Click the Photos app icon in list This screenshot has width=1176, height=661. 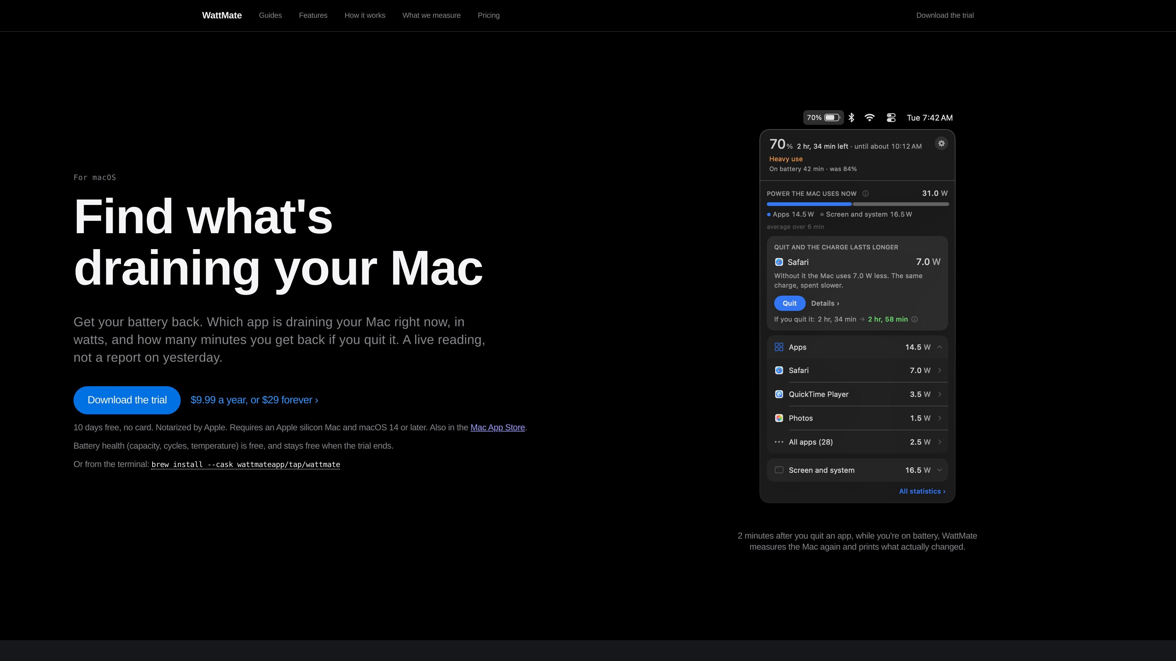pyautogui.click(x=779, y=418)
